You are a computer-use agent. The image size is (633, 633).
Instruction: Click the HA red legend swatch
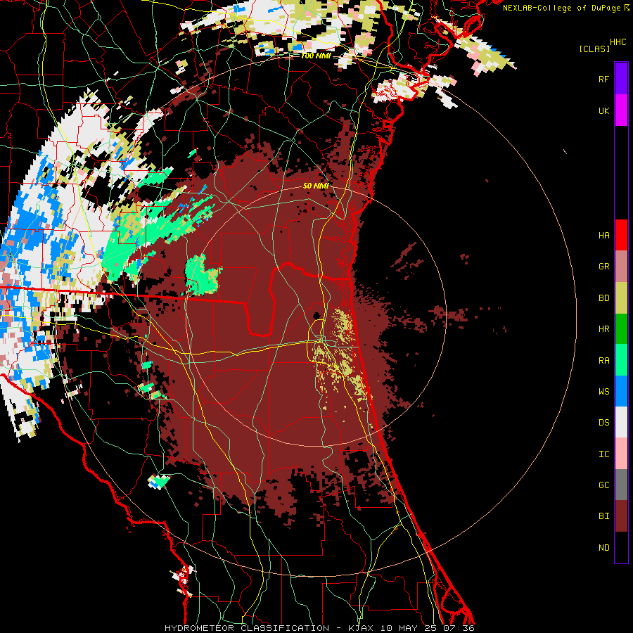(621, 235)
